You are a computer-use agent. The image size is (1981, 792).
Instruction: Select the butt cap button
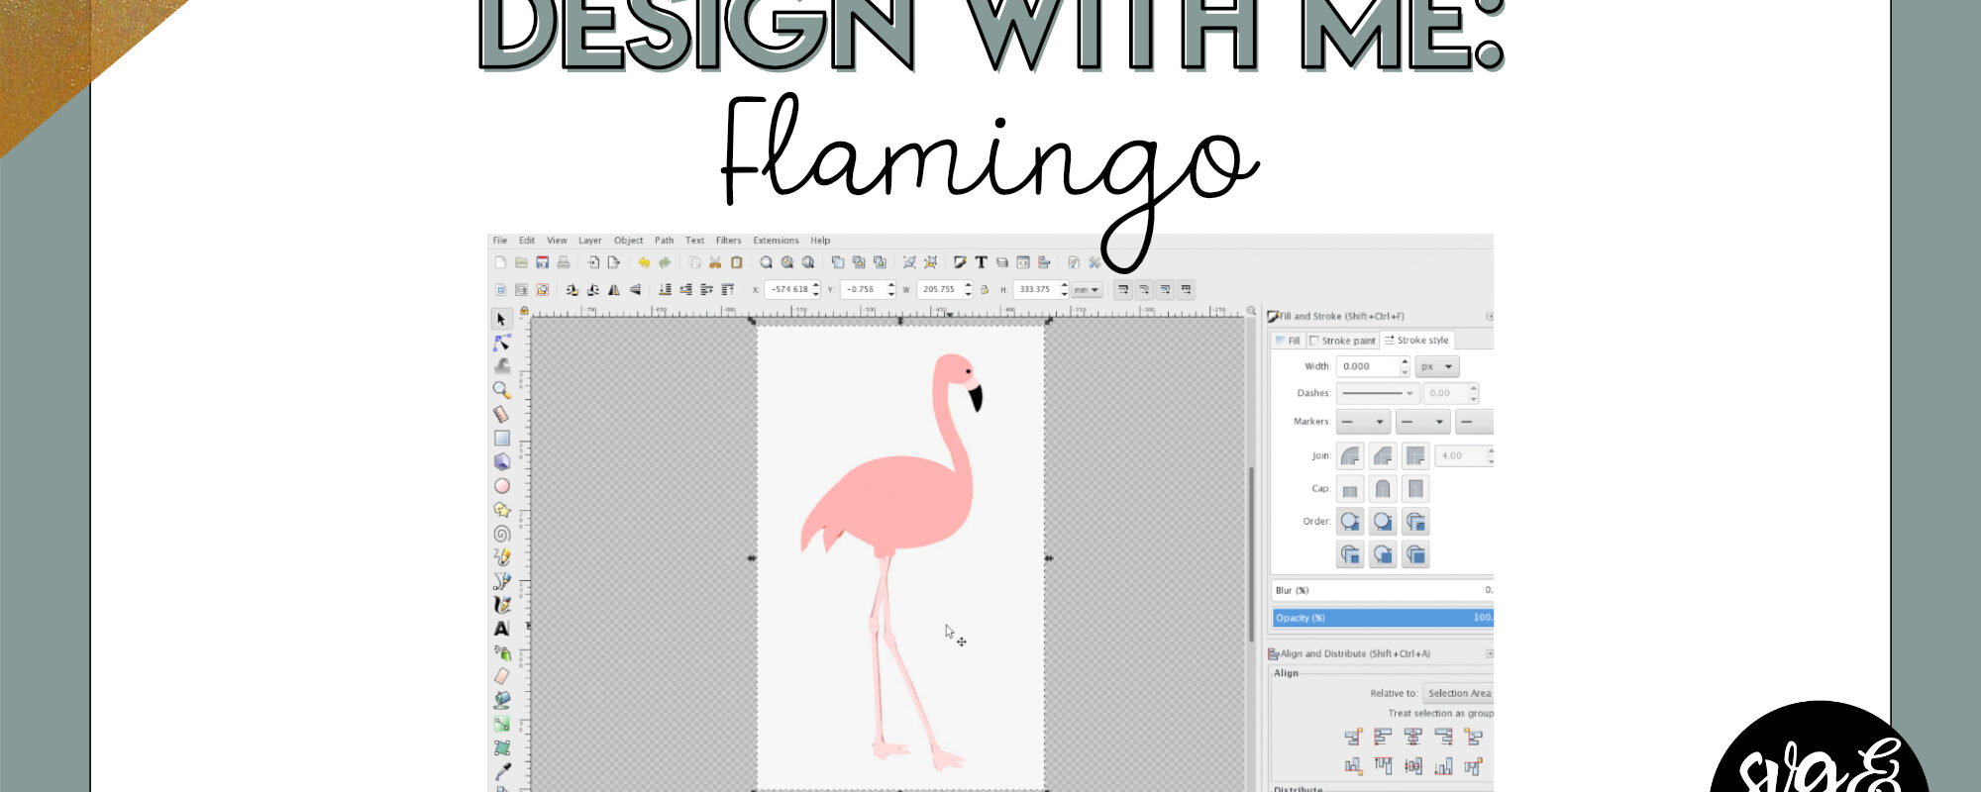click(1350, 489)
